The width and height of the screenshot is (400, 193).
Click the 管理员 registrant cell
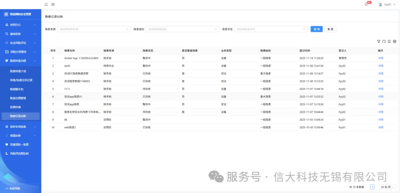point(343,58)
